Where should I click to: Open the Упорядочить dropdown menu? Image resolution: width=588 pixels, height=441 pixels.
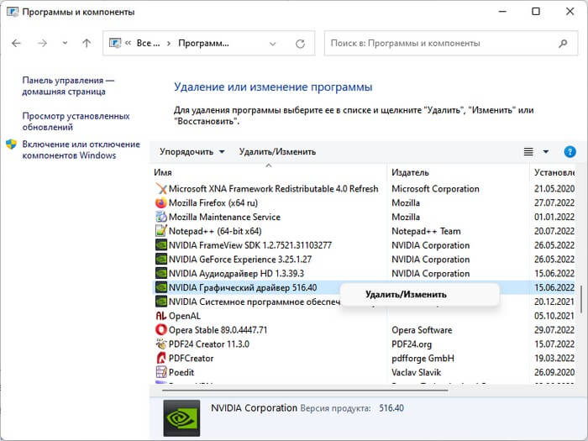tap(192, 152)
